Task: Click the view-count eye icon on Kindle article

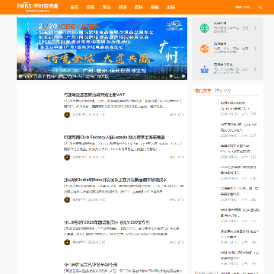Action: (x=171, y=199)
